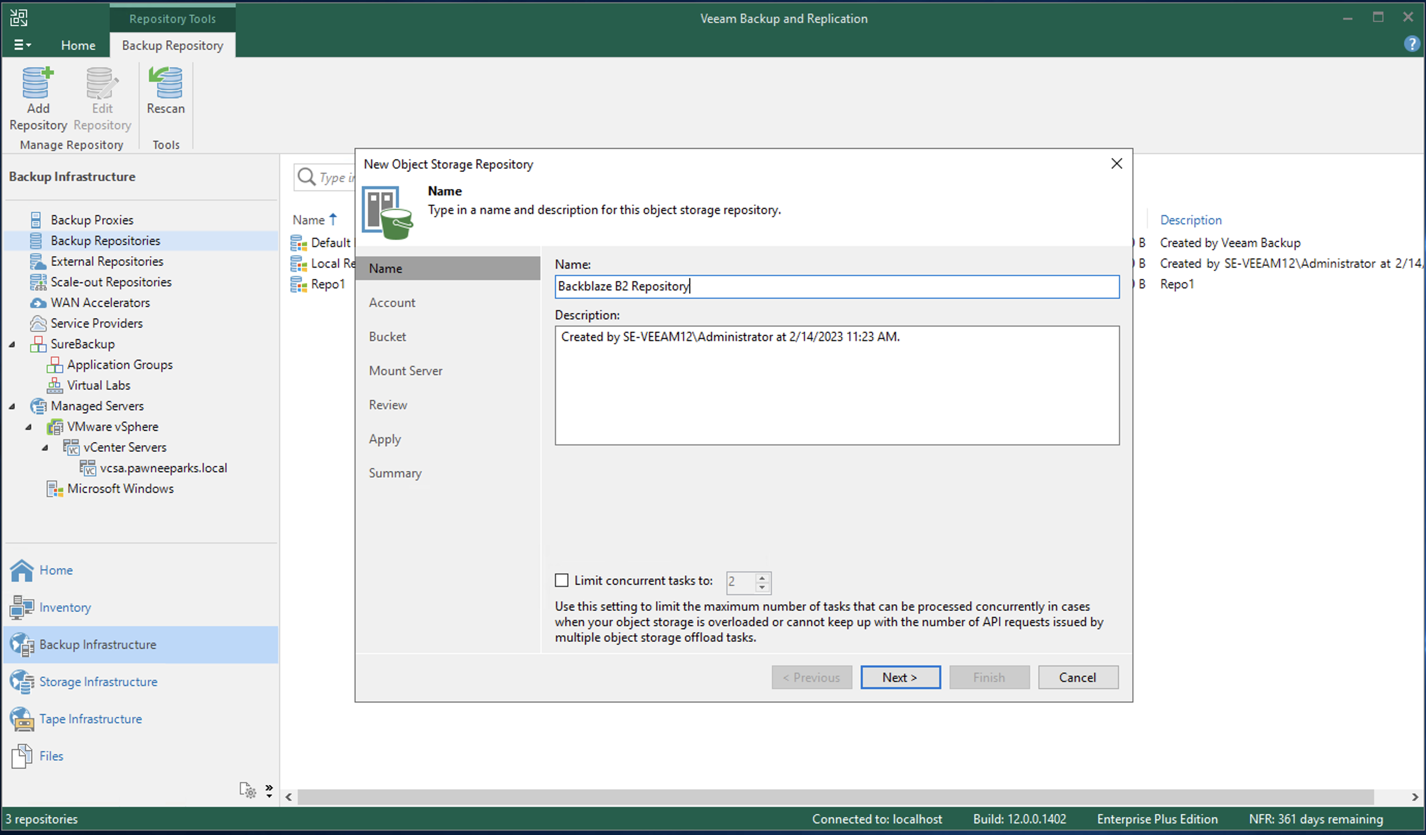Close the New Object Storage Repository dialog
Image resolution: width=1426 pixels, height=835 pixels.
(x=1117, y=164)
